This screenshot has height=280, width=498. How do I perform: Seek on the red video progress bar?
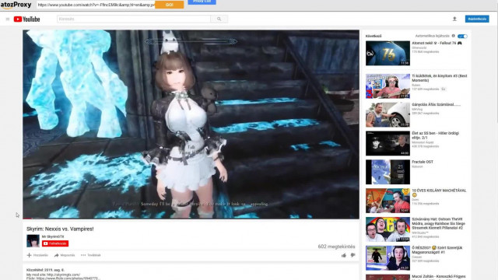click(191, 218)
